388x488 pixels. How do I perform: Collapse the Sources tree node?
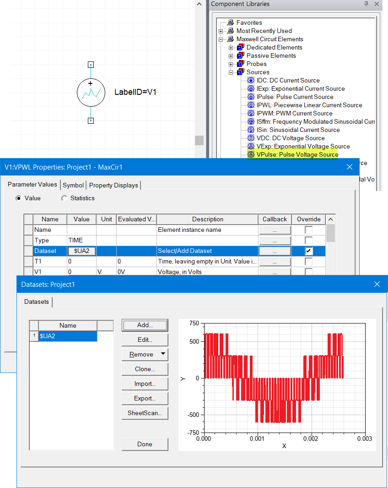pyautogui.click(x=231, y=72)
